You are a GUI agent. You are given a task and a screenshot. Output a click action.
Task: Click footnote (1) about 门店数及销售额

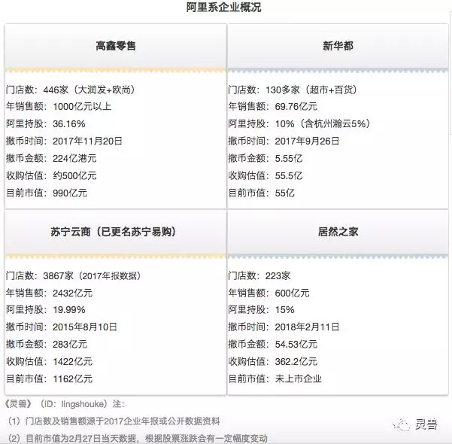[x=114, y=421]
